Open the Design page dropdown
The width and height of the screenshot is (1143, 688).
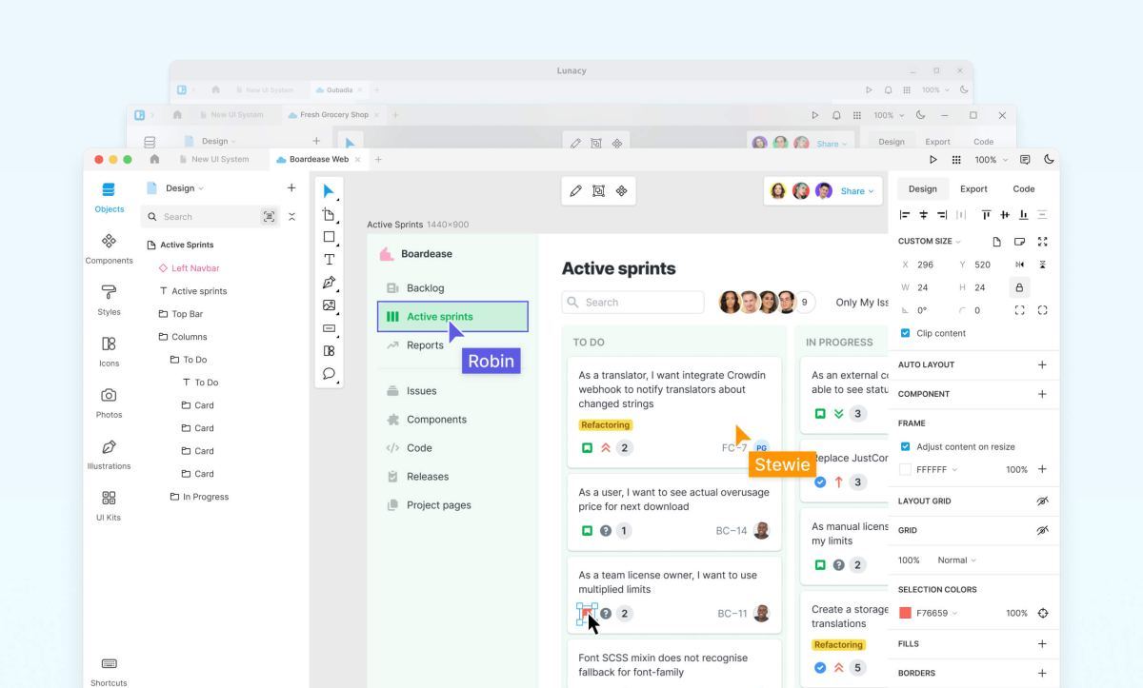click(185, 188)
